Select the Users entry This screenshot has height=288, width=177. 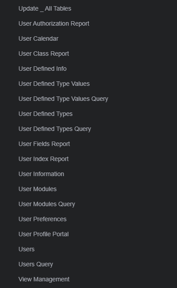tap(26, 250)
